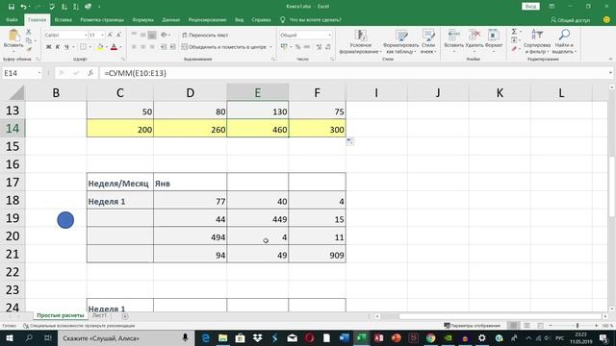Open text orientation options
Screen dimensions: 616x346
165,35
